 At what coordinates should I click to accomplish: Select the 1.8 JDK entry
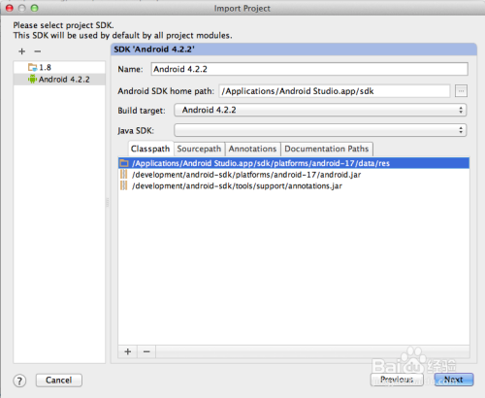pyautogui.click(x=59, y=67)
